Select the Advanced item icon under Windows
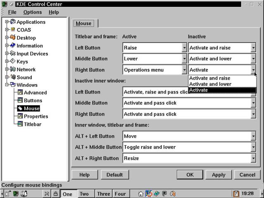 20,93
